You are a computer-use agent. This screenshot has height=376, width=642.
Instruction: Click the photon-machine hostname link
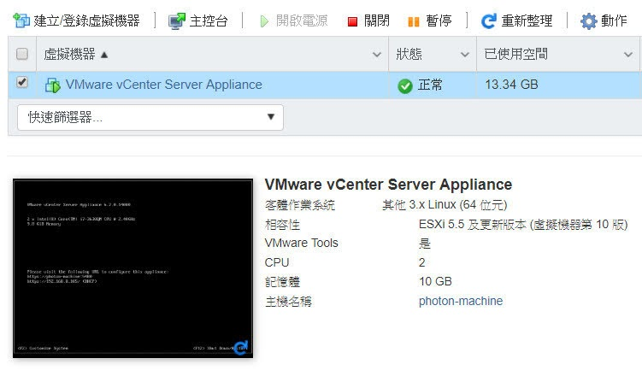point(461,301)
